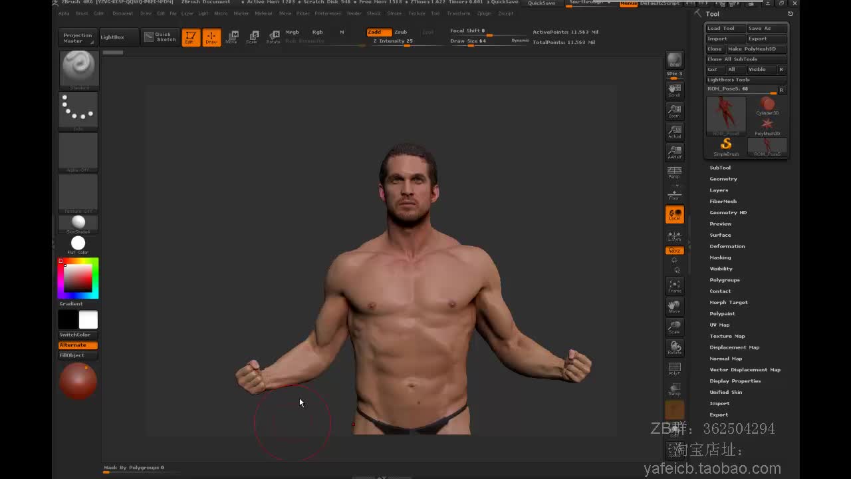Image resolution: width=851 pixels, height=479 pixels.
Task: Click the Actual size icon
Action: pyautogui.click(x=674, y=131)
